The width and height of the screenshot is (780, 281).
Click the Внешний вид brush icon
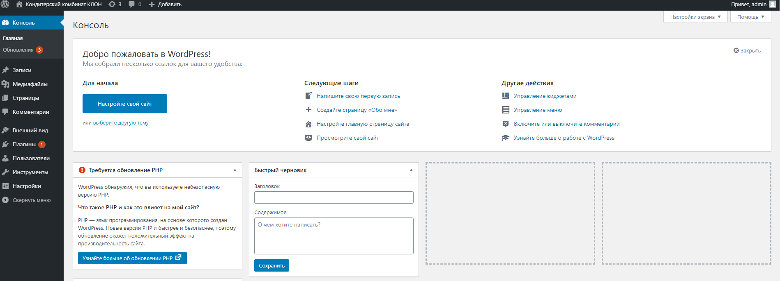(x=5, y=130)
